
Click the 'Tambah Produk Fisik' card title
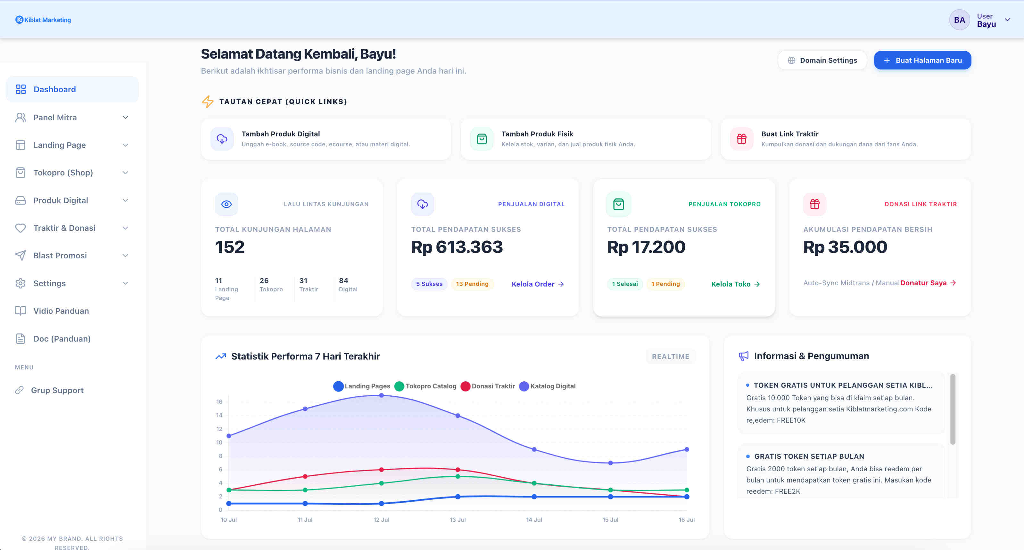(x=537, y=134)
